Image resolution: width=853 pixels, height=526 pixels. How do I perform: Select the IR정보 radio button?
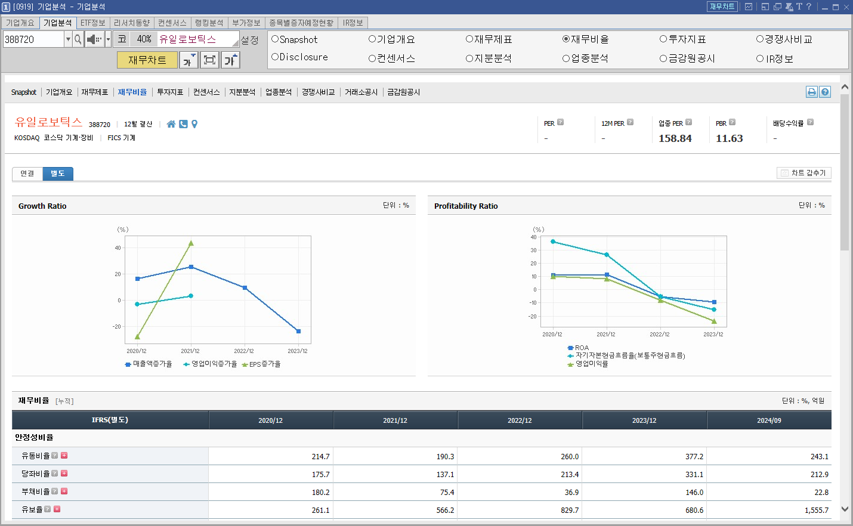point(760,58)
